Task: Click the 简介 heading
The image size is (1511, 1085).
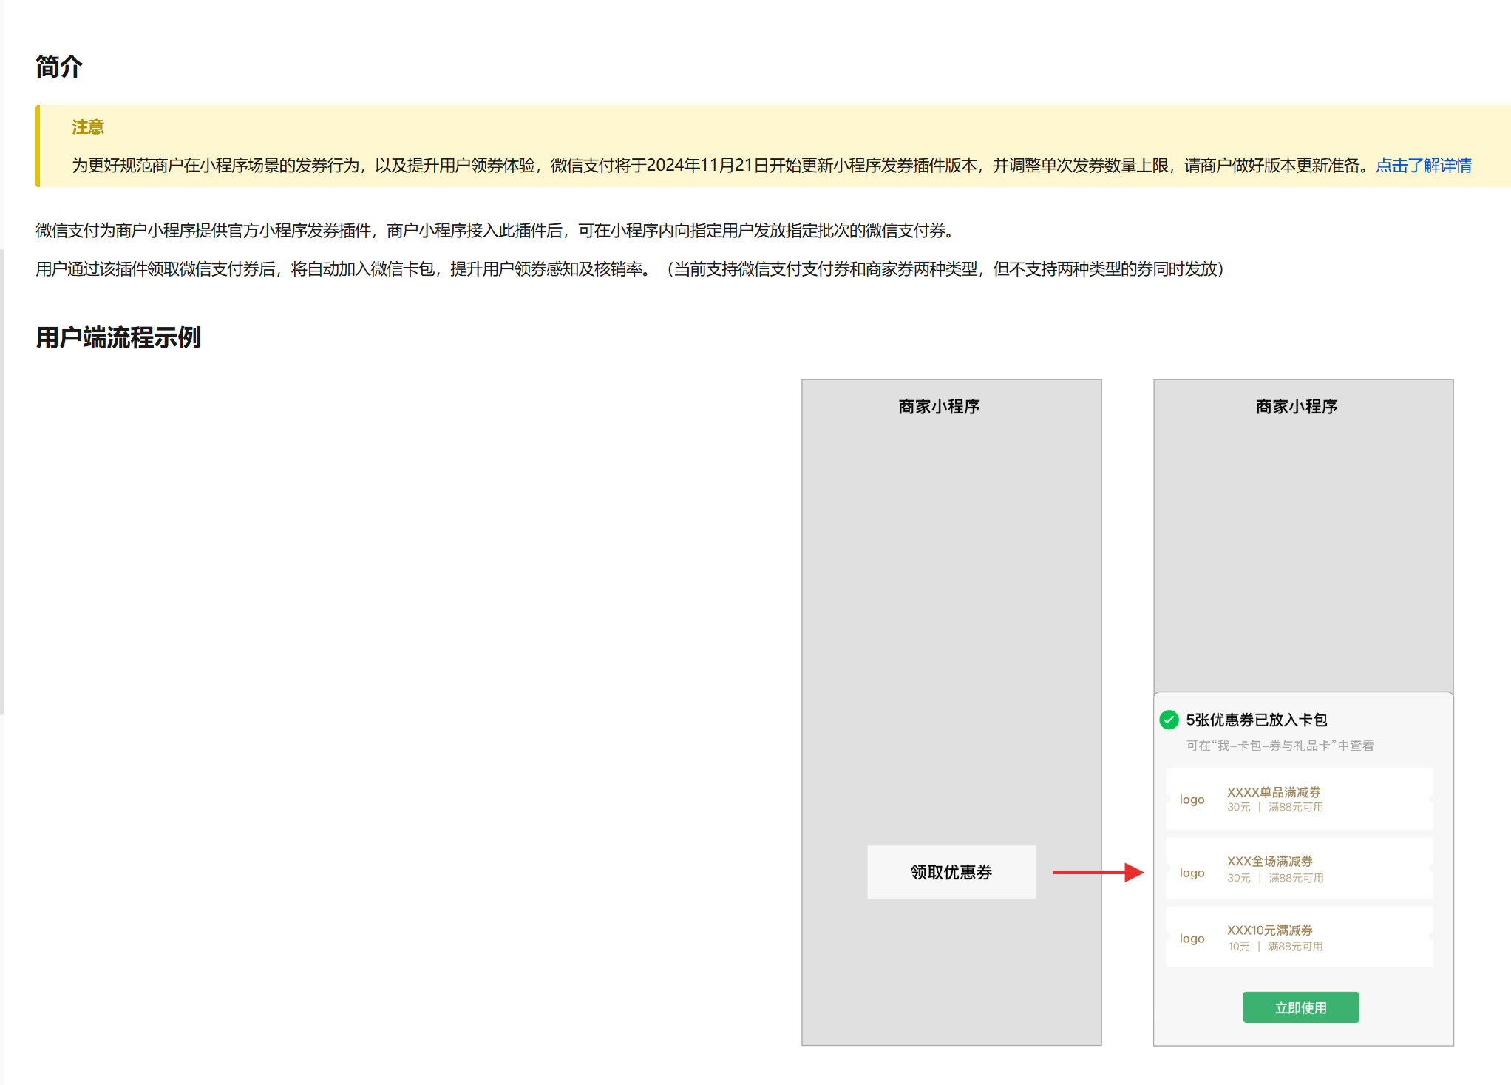Action: [59, 67]
